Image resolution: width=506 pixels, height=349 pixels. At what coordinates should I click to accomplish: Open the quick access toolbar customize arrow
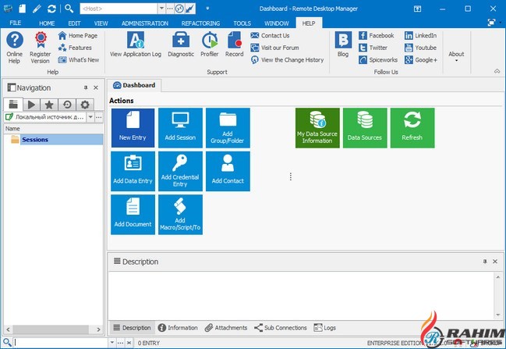point(207,9)
